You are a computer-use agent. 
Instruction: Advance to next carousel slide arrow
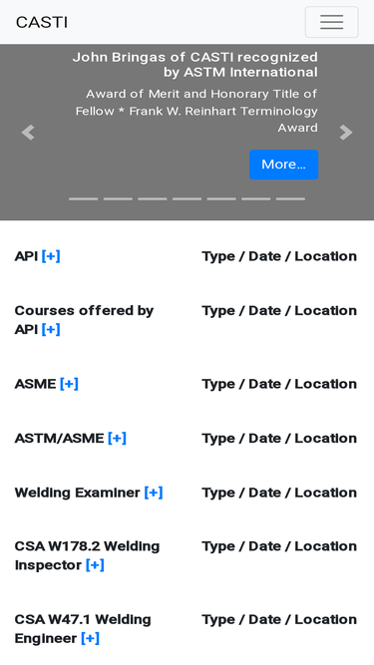coord(346,133)
